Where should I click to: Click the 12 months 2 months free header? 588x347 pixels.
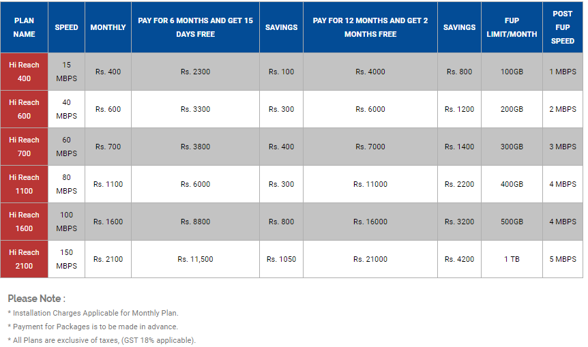[x=370, y=27]
